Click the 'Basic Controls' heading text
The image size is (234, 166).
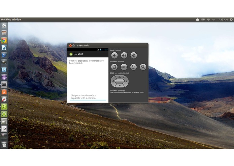point(115,50)
